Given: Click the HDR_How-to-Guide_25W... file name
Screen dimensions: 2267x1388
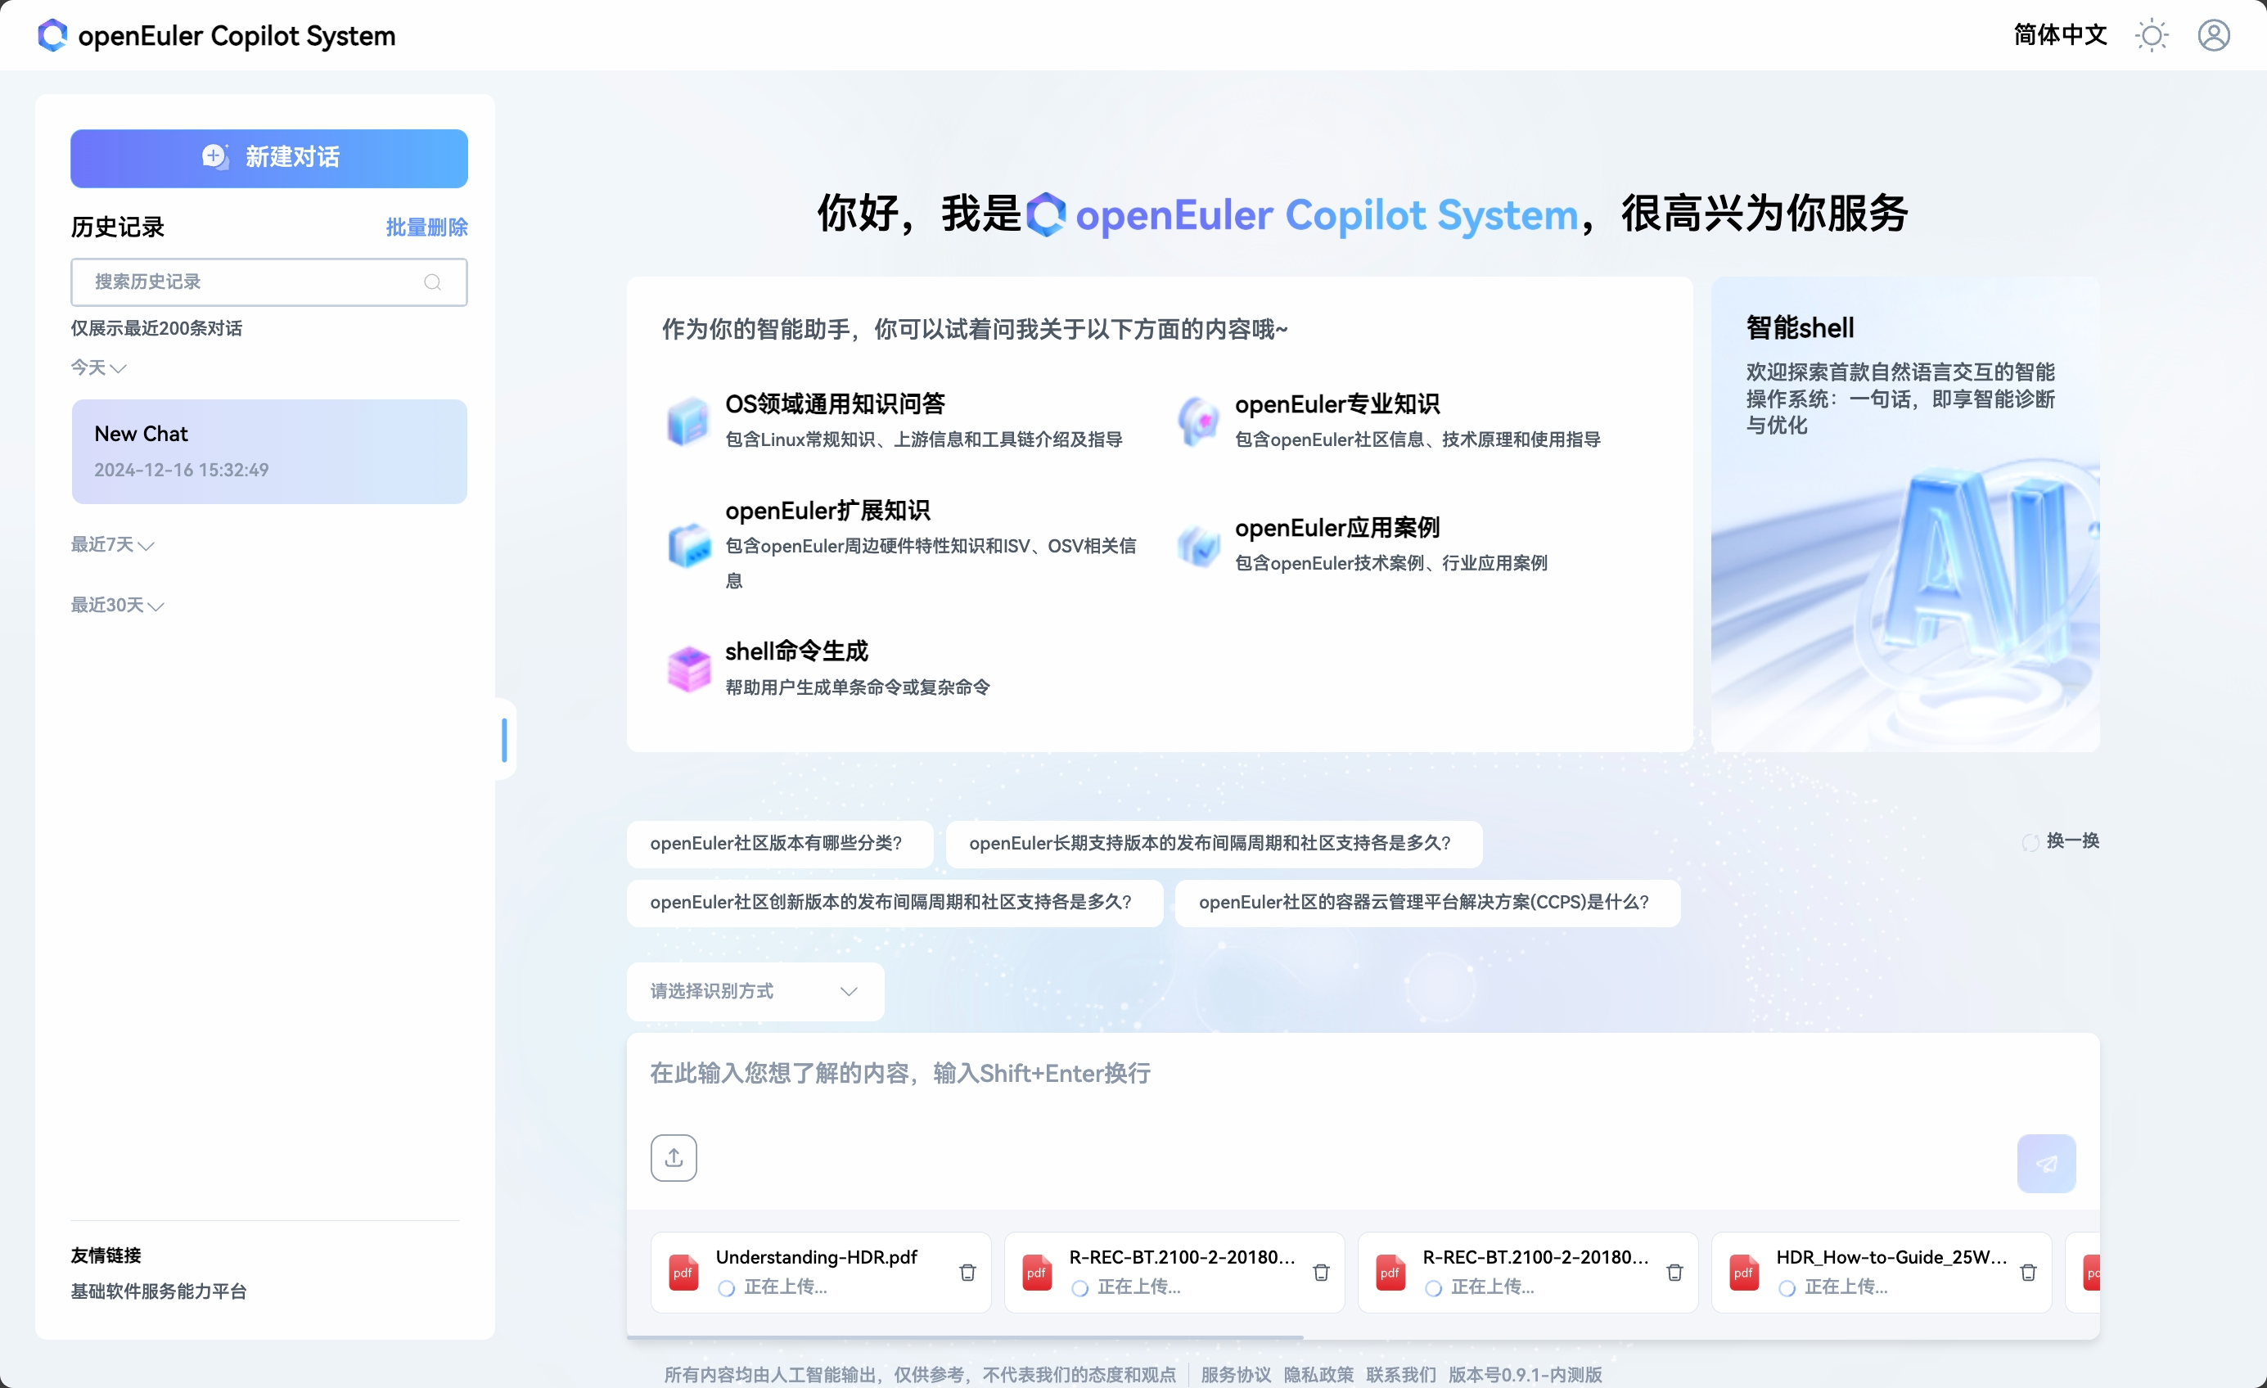Looking at the screenshot, I should tap(1891, 1257).
